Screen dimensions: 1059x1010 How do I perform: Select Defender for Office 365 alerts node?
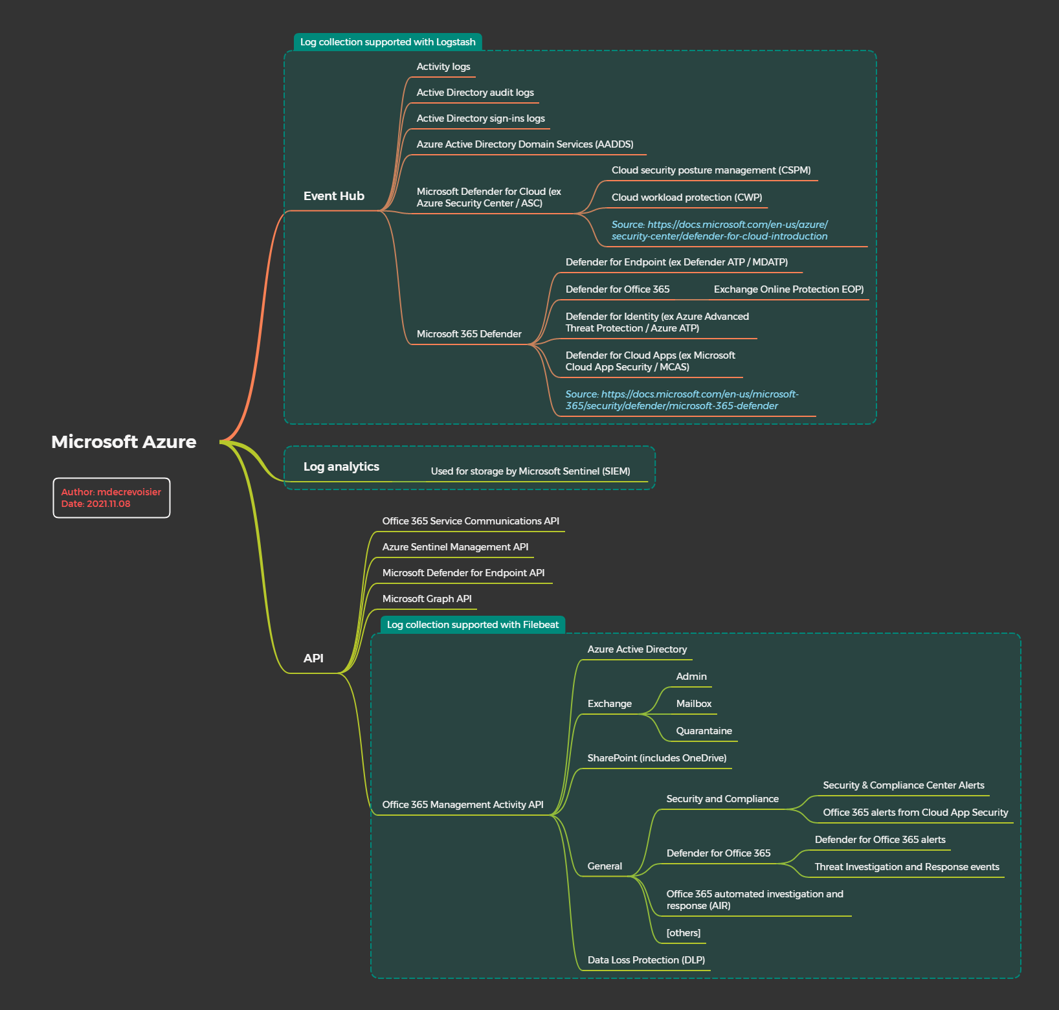coord(880,840)
